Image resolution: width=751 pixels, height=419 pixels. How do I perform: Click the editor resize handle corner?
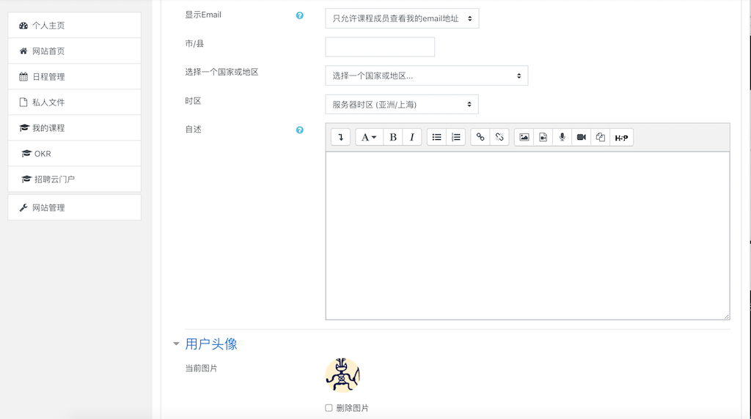[x=727, y=316]
